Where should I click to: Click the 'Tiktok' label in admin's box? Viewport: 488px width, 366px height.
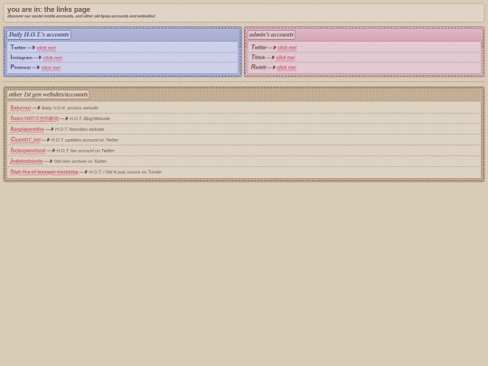coord(258,57)
